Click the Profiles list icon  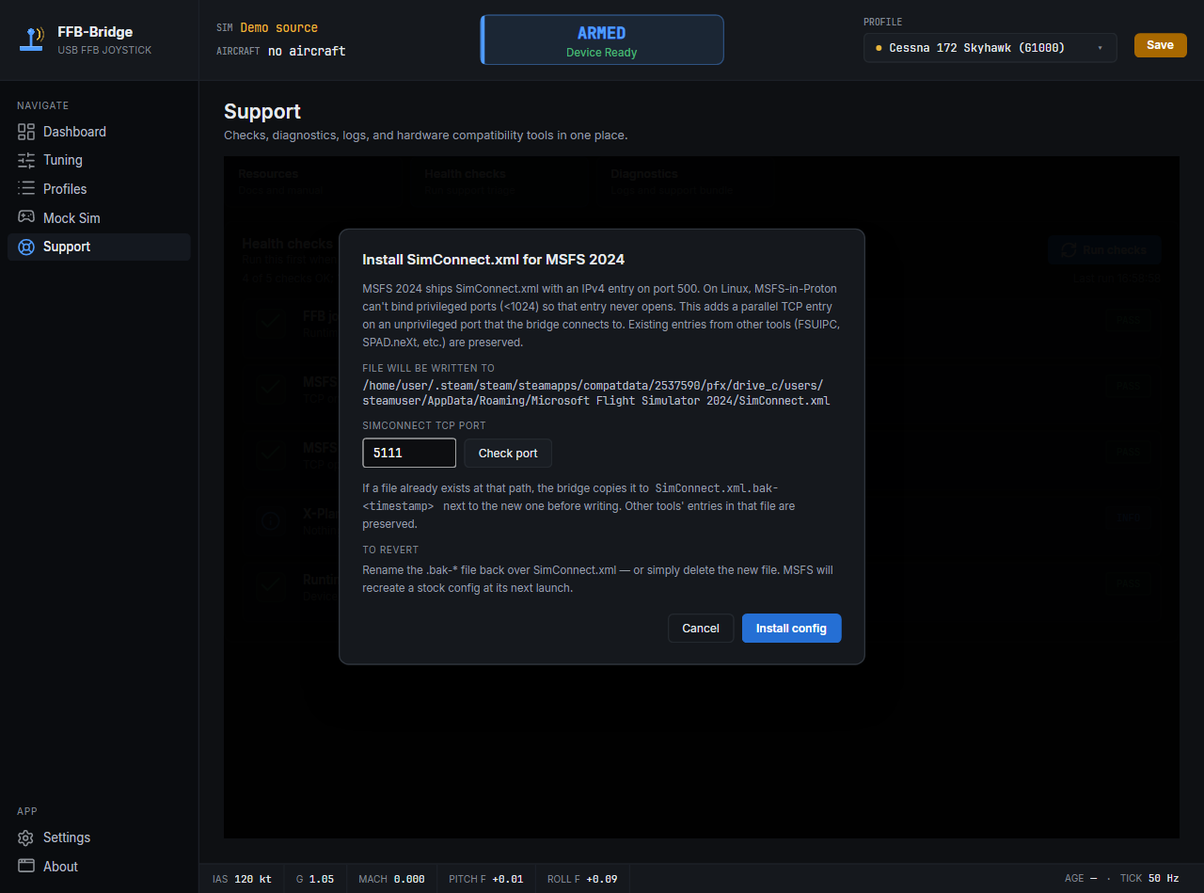(x=26, y=189)
